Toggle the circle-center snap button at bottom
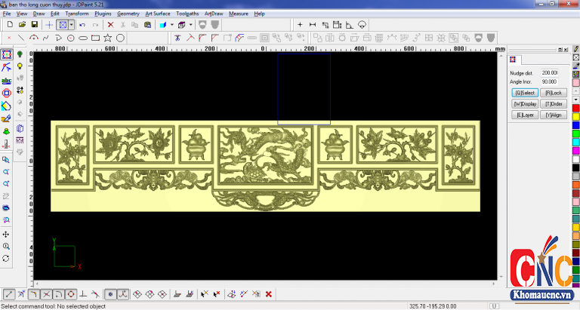Viewport: 580px width, 310px height. [x=71, y=293]
